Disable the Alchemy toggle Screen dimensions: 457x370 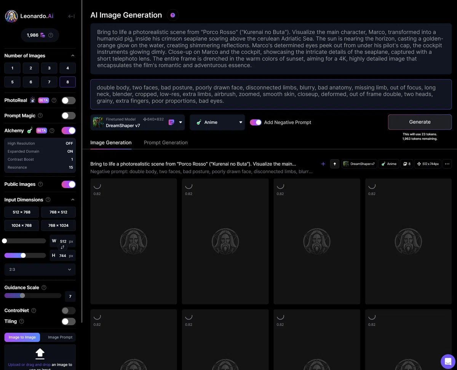point(69,131)
